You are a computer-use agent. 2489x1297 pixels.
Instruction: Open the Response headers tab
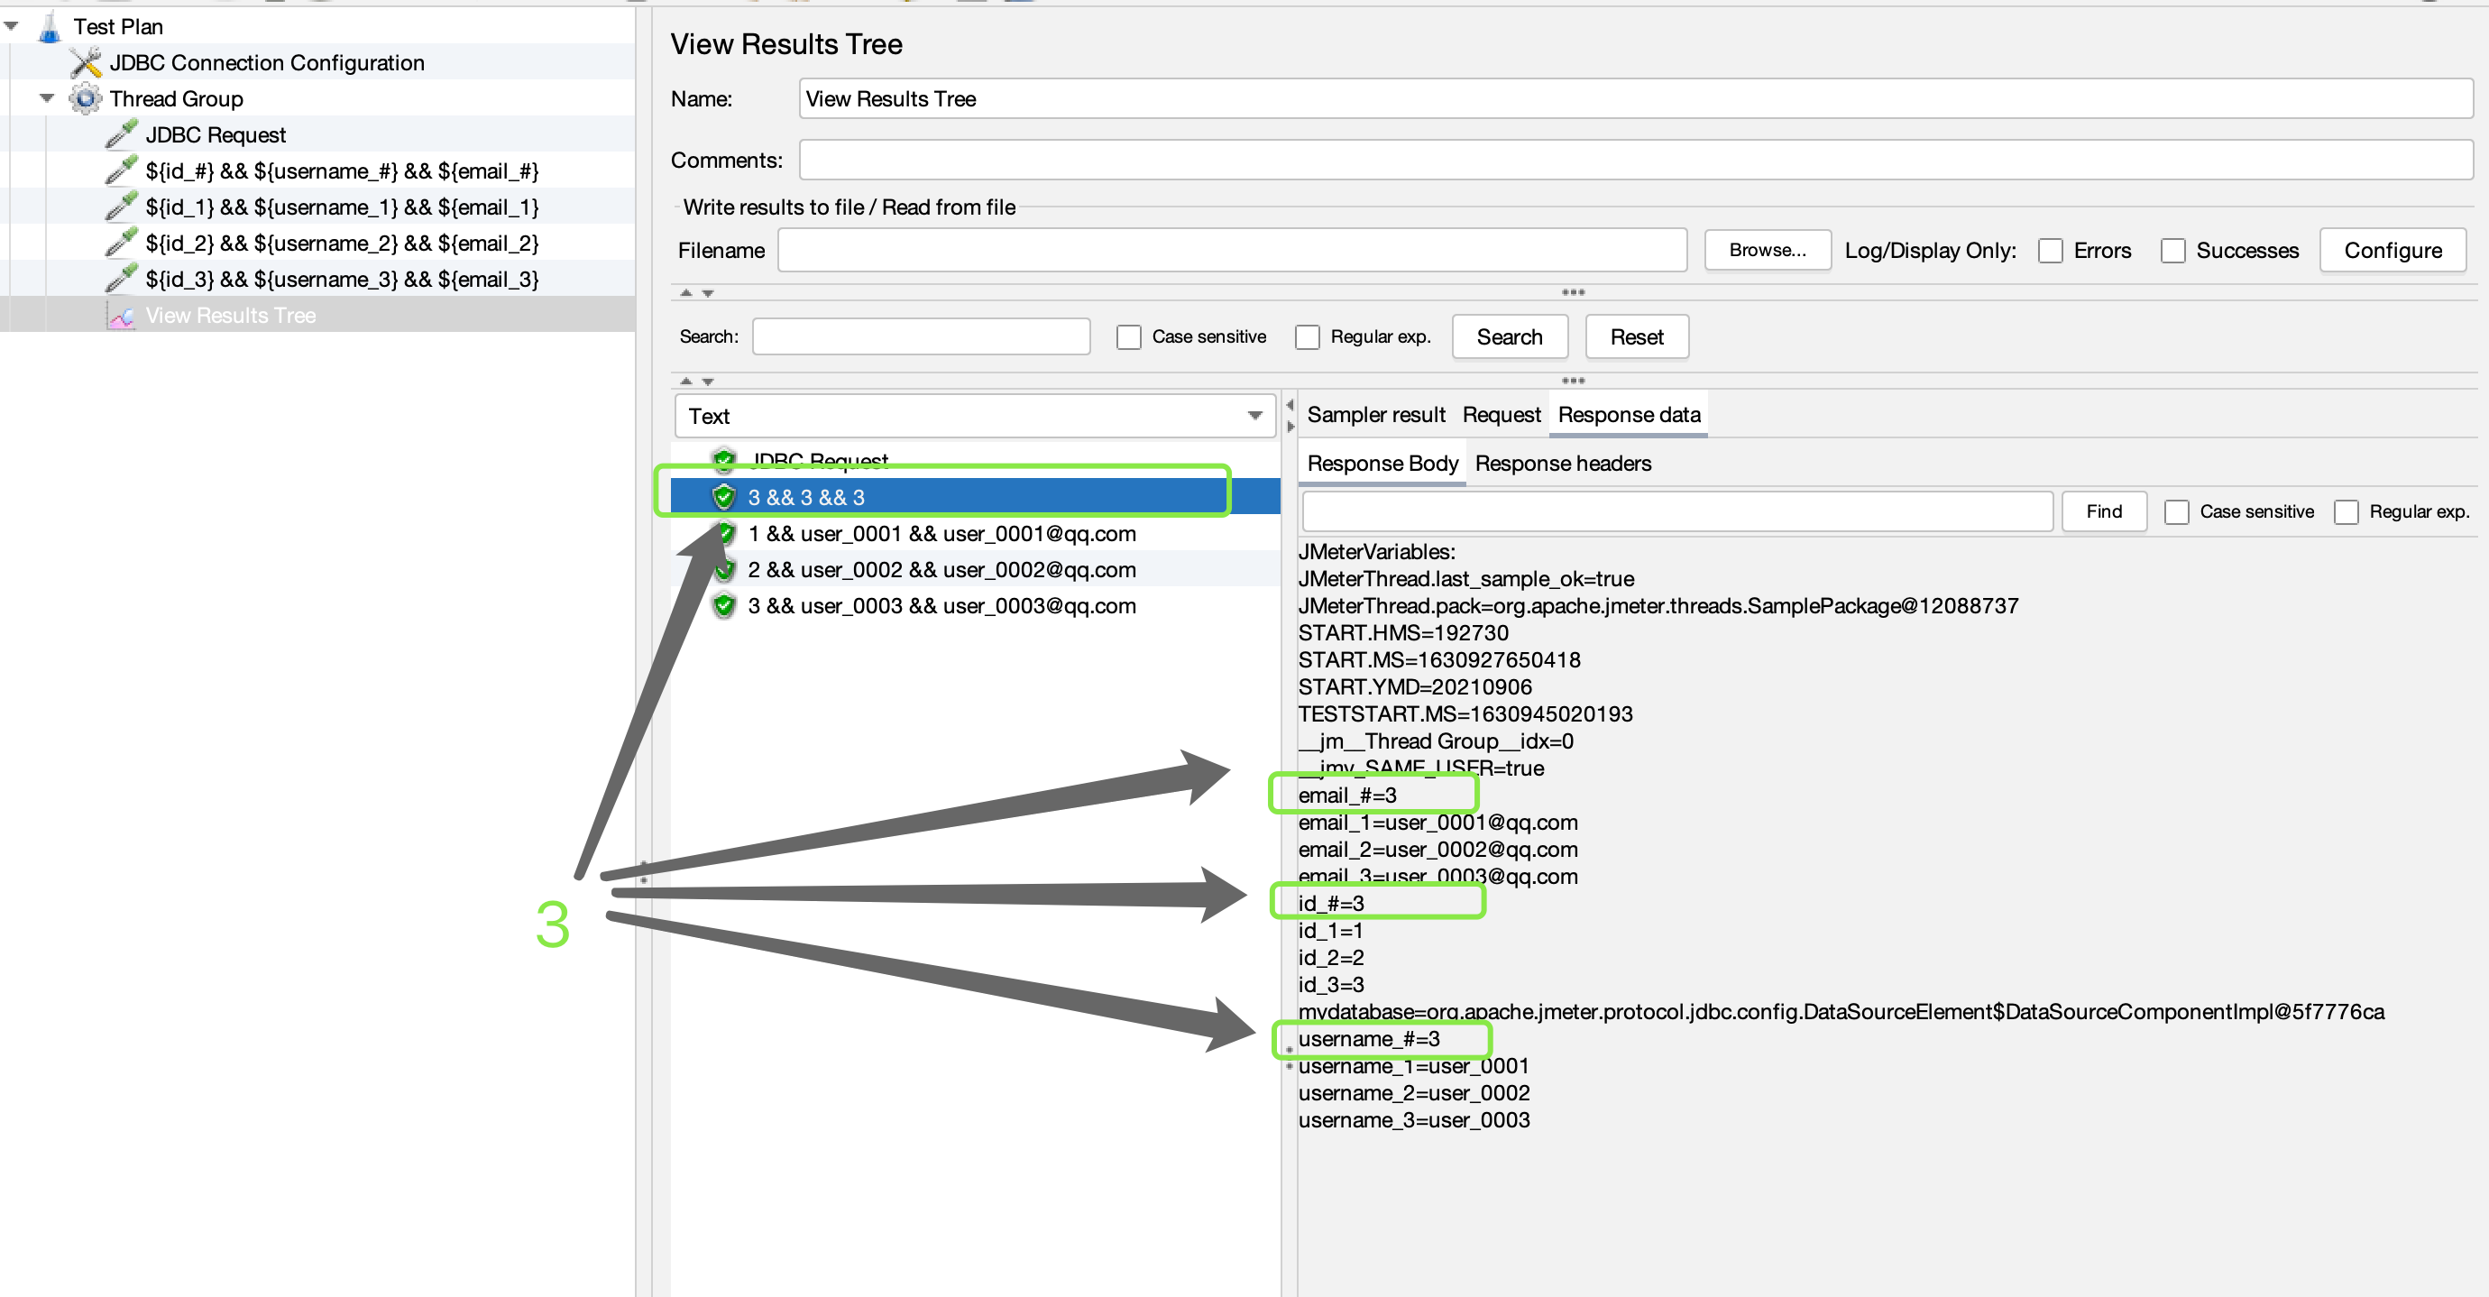(1562, 464)
